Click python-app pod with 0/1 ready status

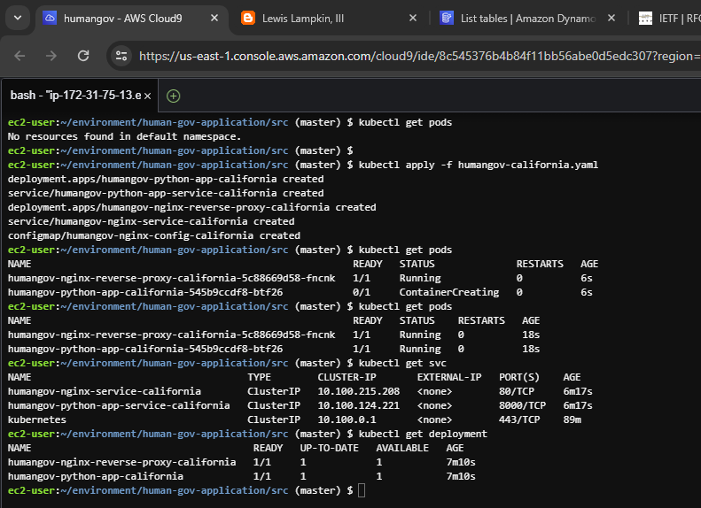[x=145, y=292]
